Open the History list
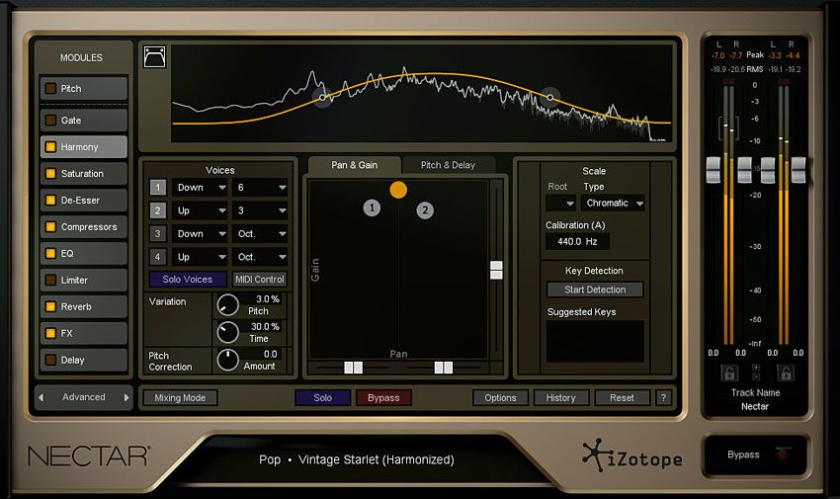 (561, 398)
